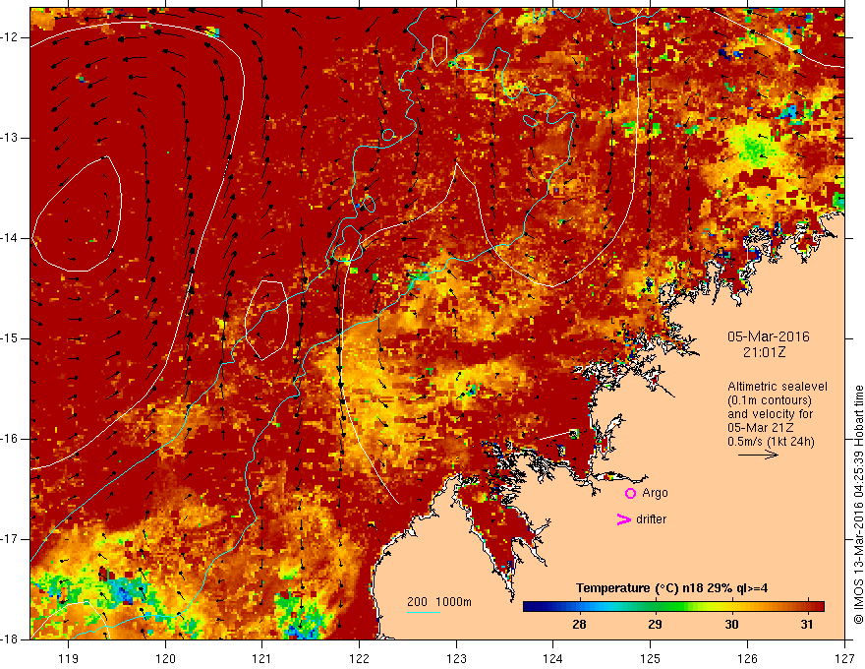Screen dimensions: 865x669
Task: Click longitude axis label '125'
Action: pos(651,658)
